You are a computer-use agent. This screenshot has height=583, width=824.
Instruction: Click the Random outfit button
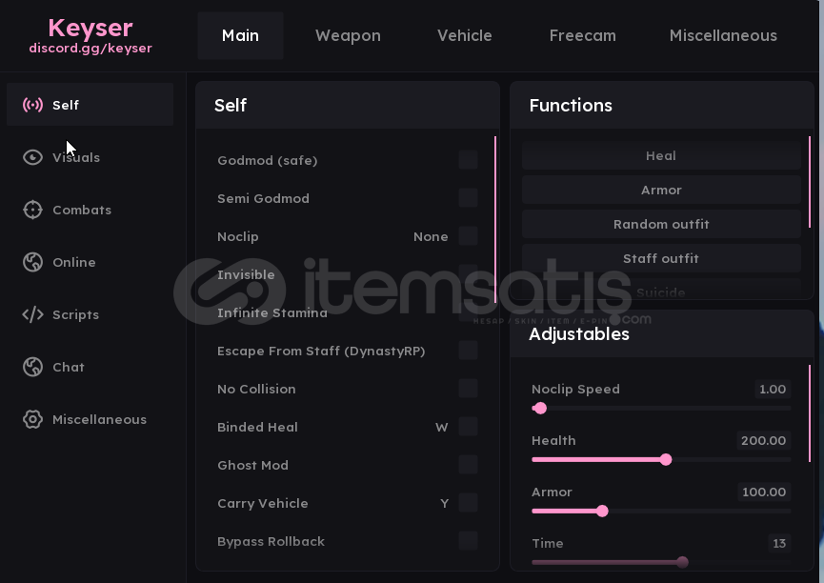(x=661, y=224)
